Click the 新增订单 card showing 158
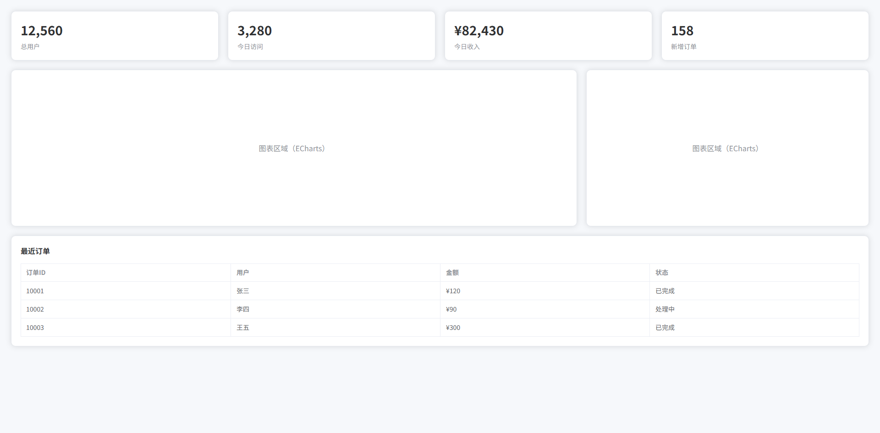The width and height of the screenshot is (880, 433). (765, 36)
